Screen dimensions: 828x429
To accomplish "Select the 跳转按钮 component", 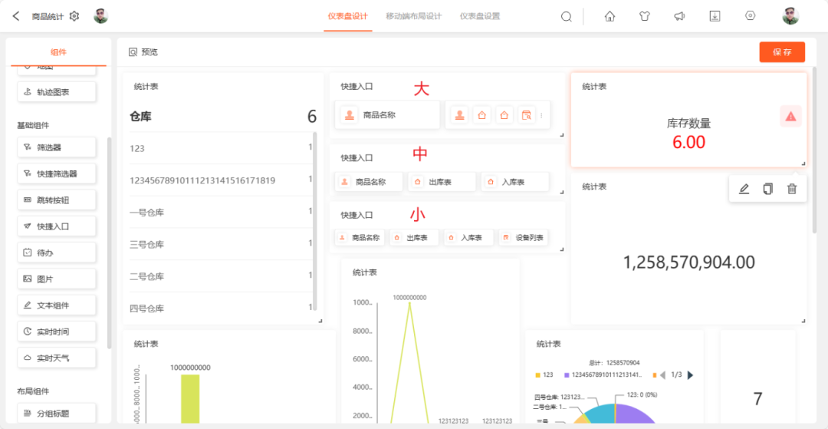I will [57, 200].
